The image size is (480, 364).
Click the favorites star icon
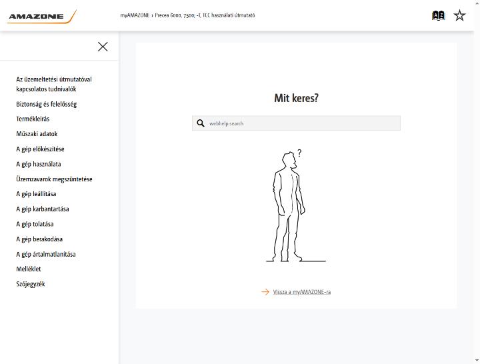coord(459,15)
